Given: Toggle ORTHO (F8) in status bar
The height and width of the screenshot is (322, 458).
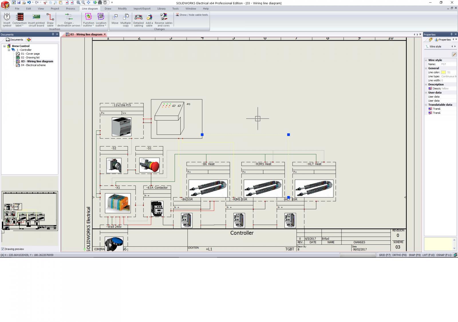Looking at the screenshot, I should pyautogui.click(x=399, y=255).
